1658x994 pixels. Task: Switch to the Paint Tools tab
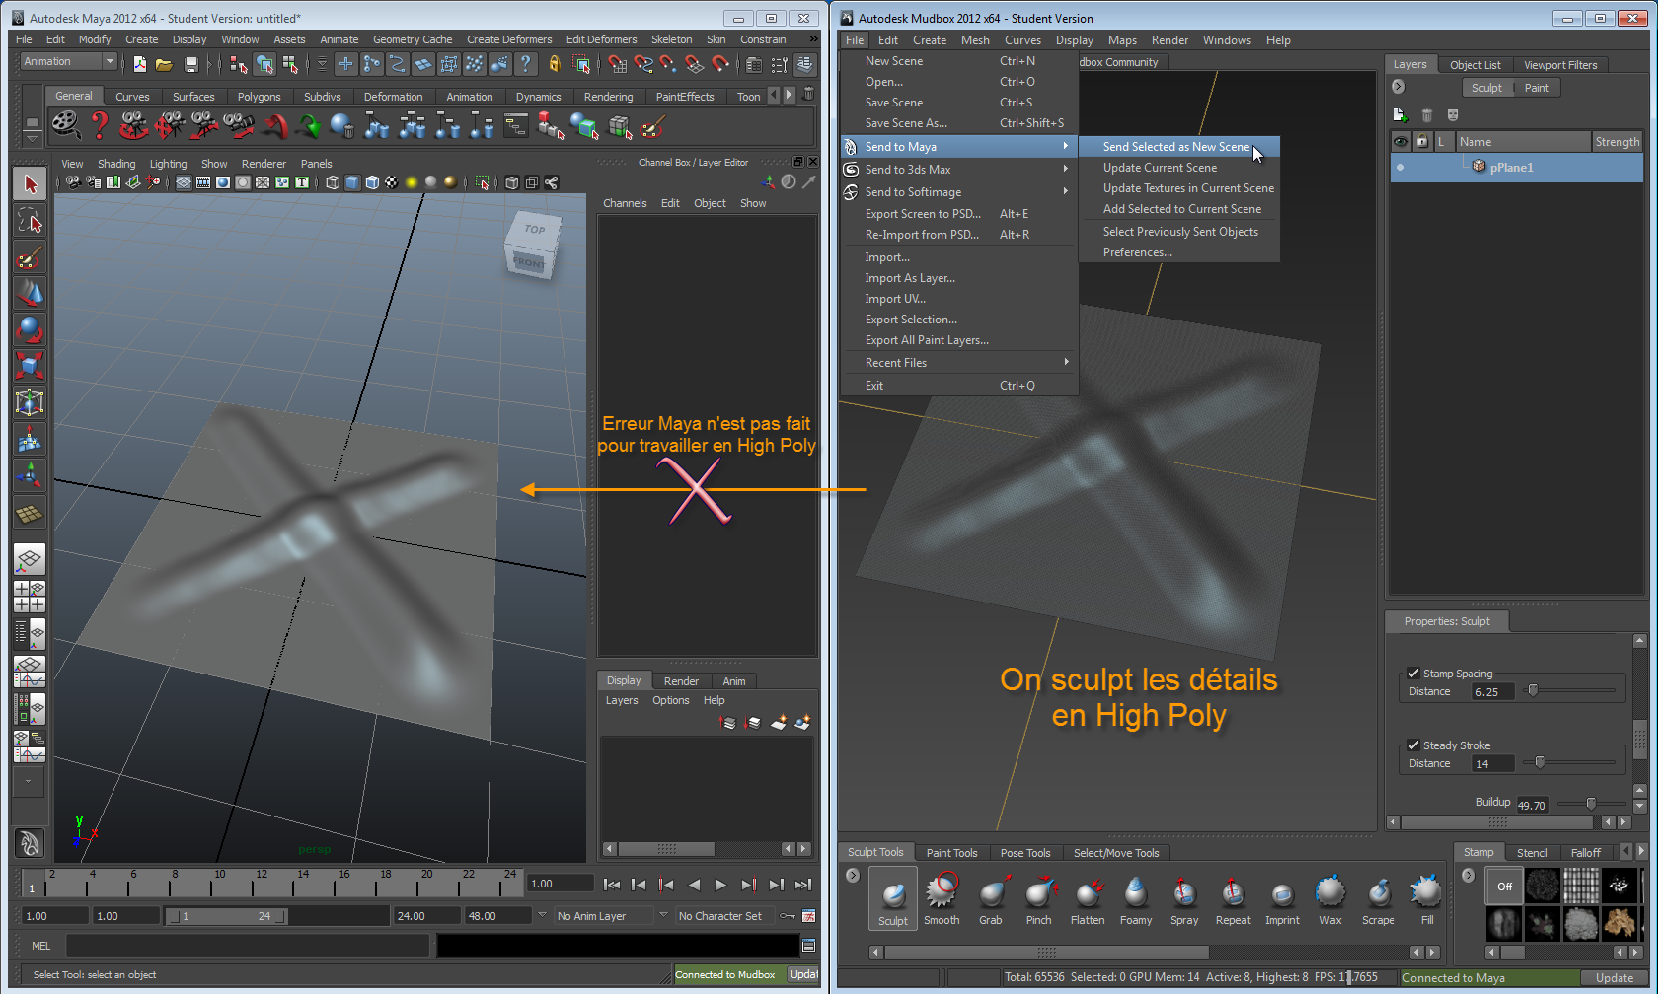pyautogui.click(x=951, y=853)
